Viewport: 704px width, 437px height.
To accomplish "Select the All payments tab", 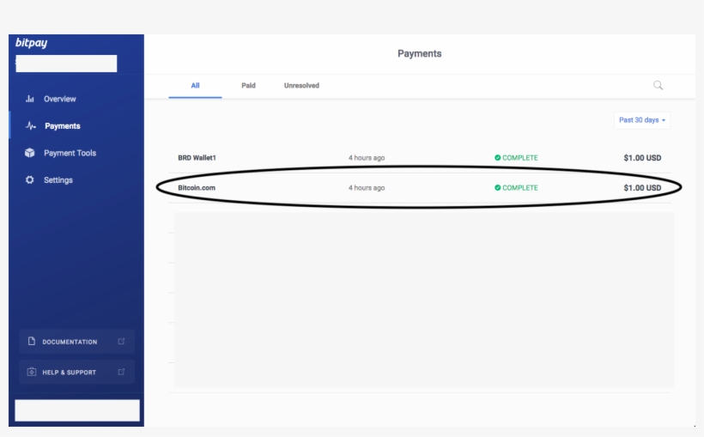I will click(x=195, y=86).
